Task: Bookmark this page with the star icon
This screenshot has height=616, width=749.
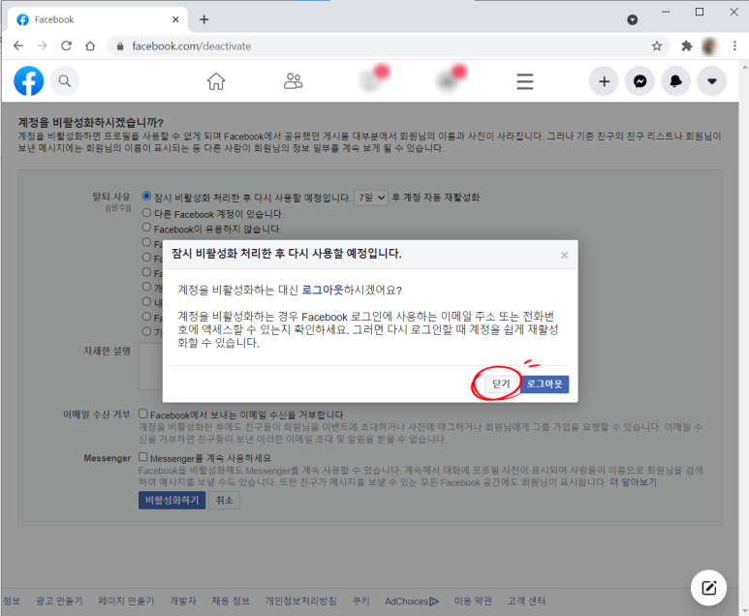Action: click(657, 46)
